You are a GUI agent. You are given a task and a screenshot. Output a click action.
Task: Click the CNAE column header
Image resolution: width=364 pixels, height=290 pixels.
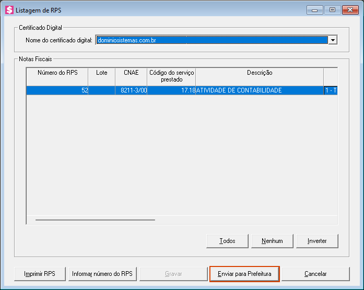tap(131, 76)
